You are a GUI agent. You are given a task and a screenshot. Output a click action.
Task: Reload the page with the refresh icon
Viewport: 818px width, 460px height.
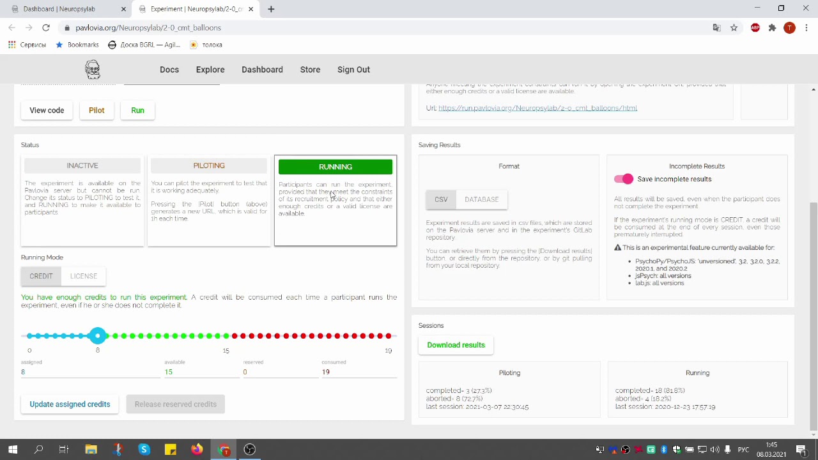point(46,27)
